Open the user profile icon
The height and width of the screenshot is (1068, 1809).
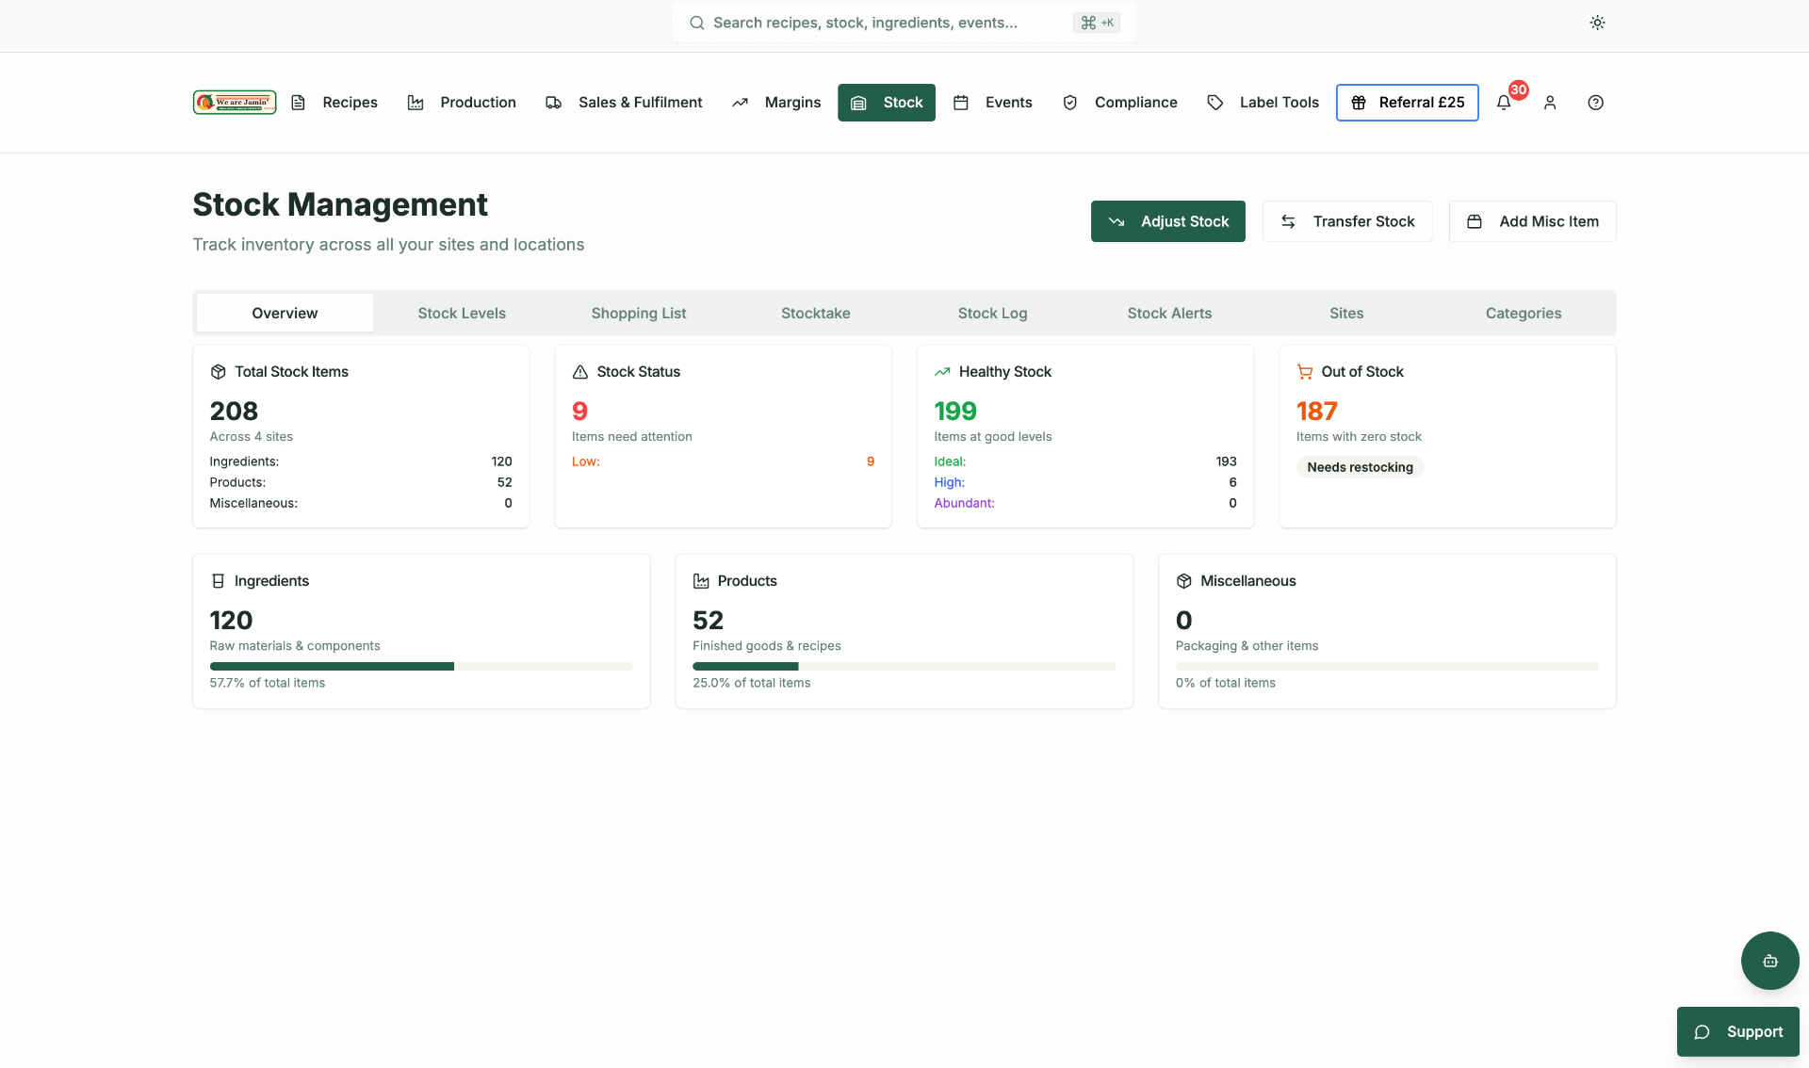click(1550, 103)
